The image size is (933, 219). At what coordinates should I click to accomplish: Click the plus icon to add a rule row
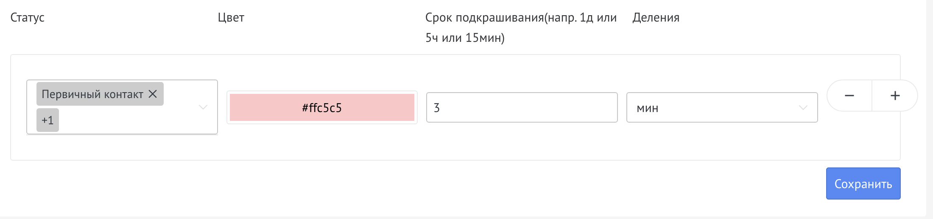895,96
